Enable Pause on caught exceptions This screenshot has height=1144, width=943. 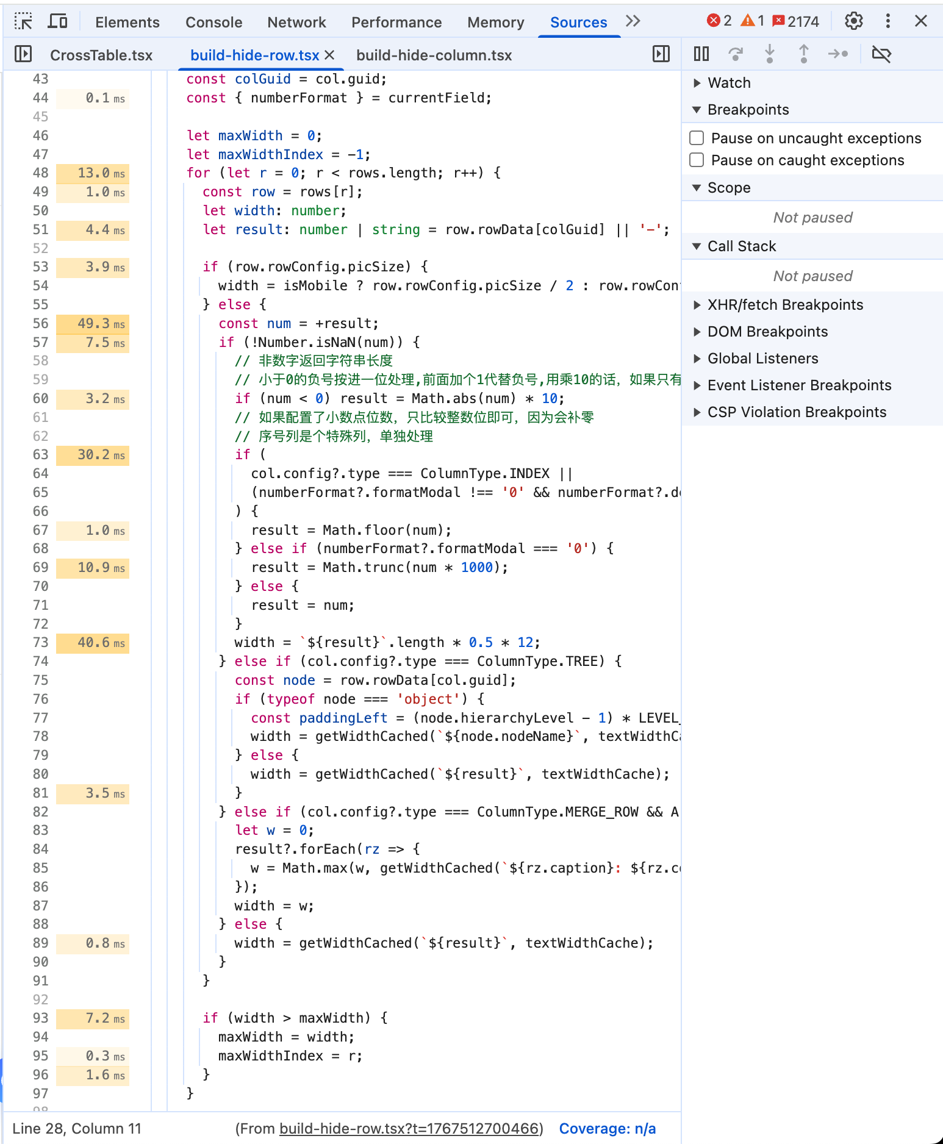click(x=697, y=160)
